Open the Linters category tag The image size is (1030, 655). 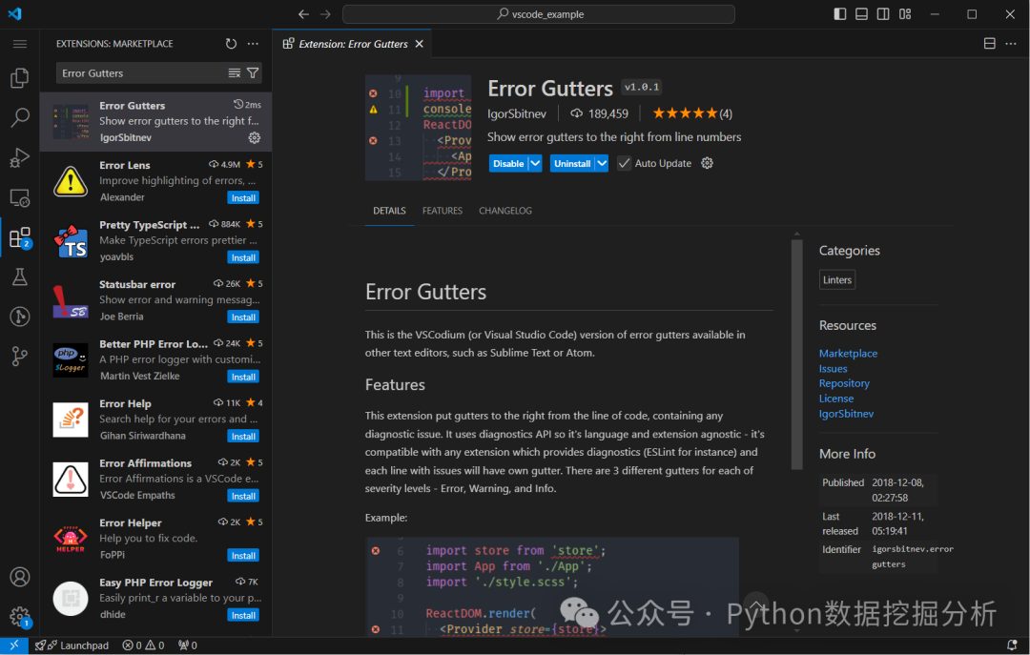coord(837,280)
